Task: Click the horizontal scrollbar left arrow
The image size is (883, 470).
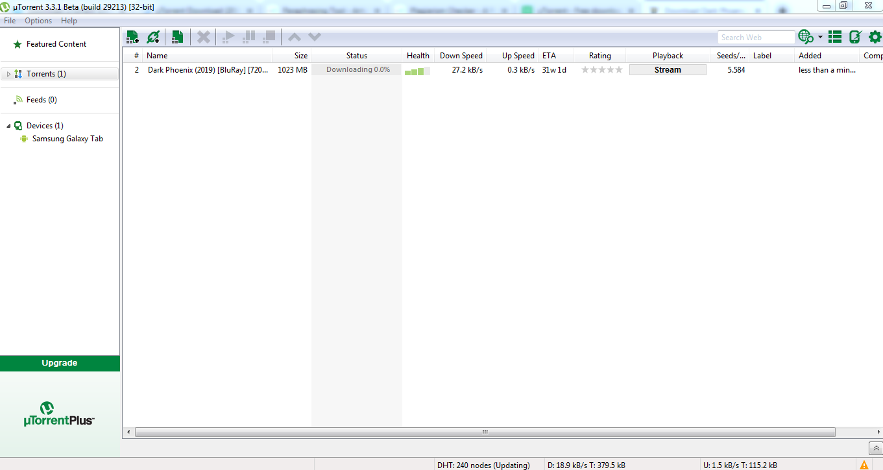Action: 128,432
